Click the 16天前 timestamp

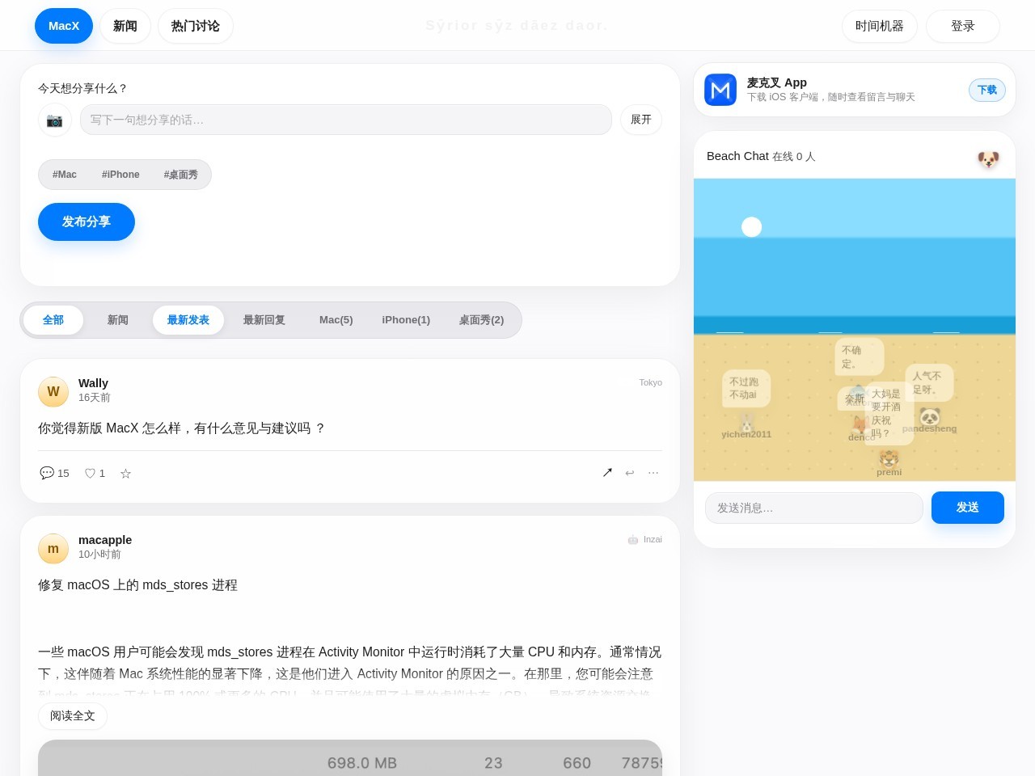click(95, 398)
